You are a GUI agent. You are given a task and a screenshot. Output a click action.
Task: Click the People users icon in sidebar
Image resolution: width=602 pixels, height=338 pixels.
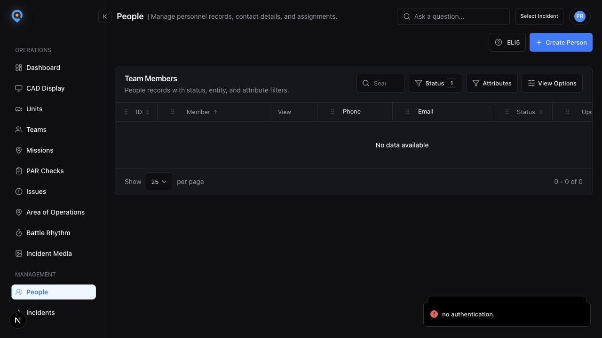[19, 292]
